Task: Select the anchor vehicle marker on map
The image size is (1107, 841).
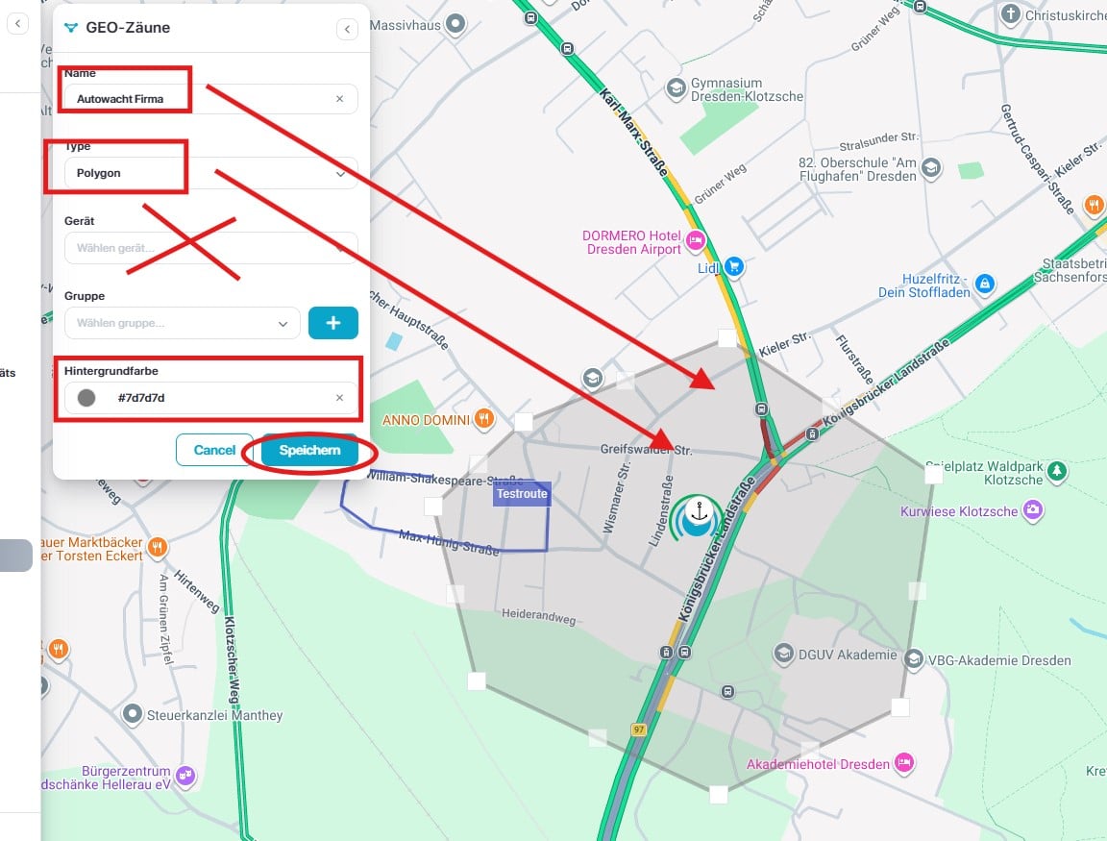Action: [698, 516]
